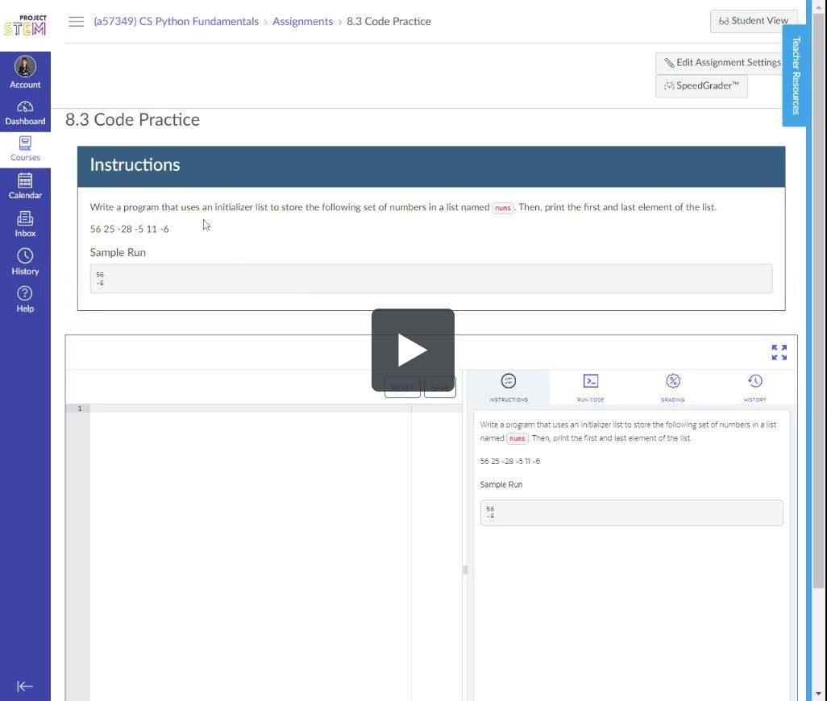This screenshot has width=827, height=701.
Task: Toggle fullscreen for the code editor
Action: [779, 353]
